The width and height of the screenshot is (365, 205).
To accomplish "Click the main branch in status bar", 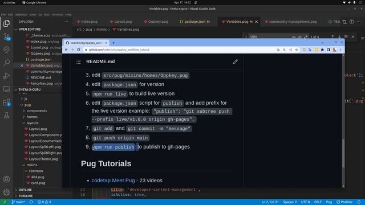I will [x=18, y=202].
